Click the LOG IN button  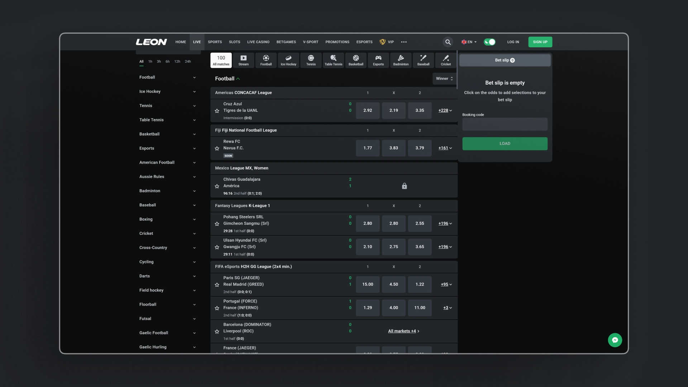[x=513, y=42]
